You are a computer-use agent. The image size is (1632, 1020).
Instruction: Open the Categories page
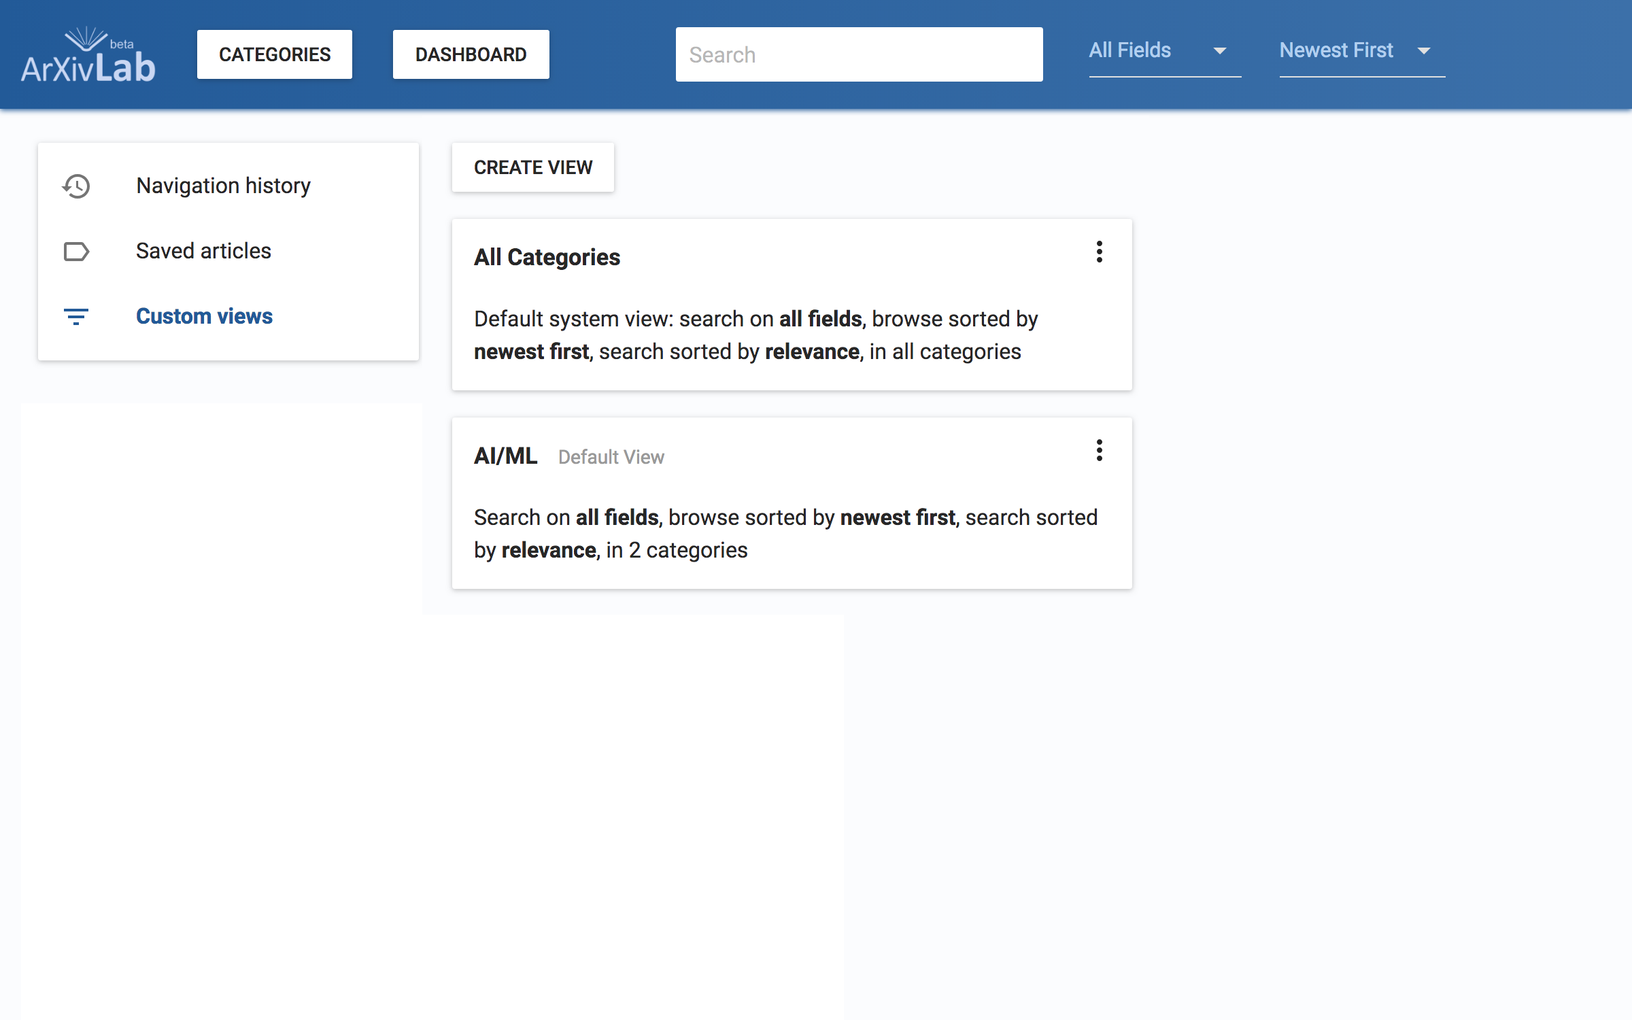275,54
